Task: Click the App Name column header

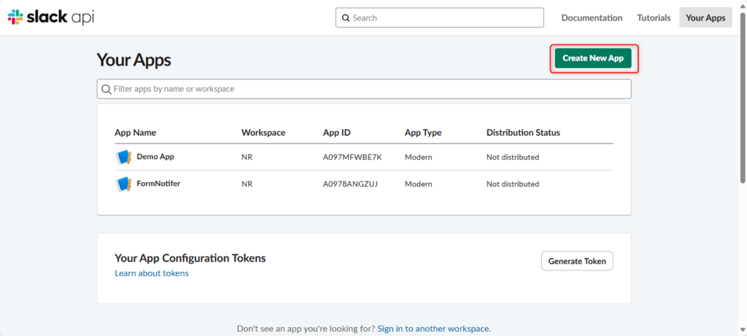Action: coord(135,133)
